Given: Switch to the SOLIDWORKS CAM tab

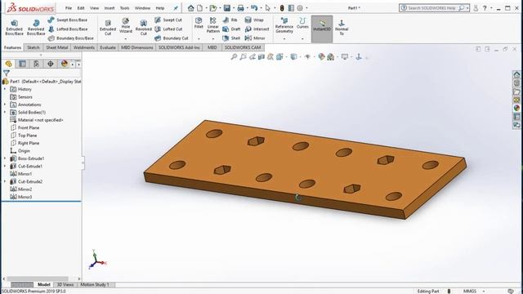Looking at the screenshot, I should [243, 47].
